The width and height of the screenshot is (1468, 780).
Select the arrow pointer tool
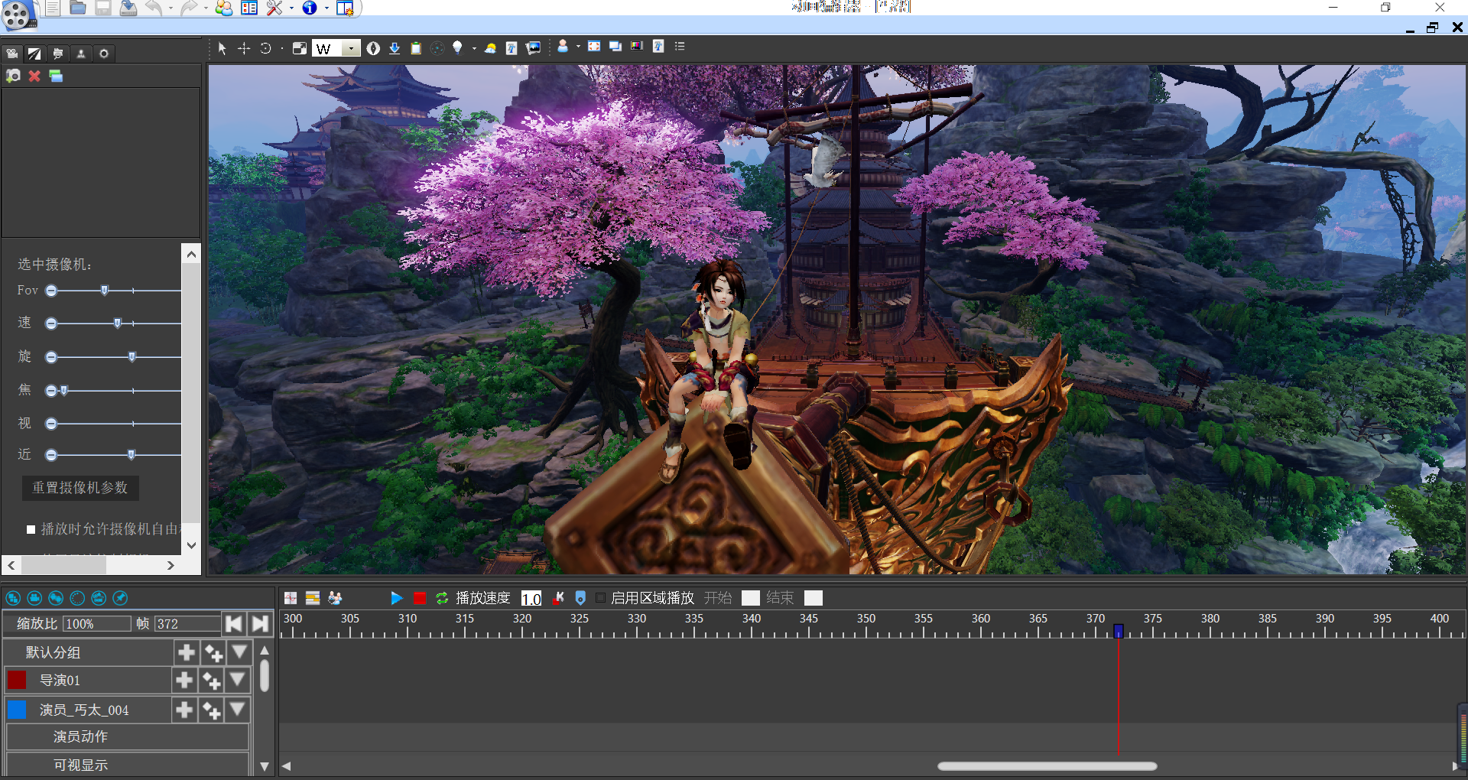[x=222, y=48]
